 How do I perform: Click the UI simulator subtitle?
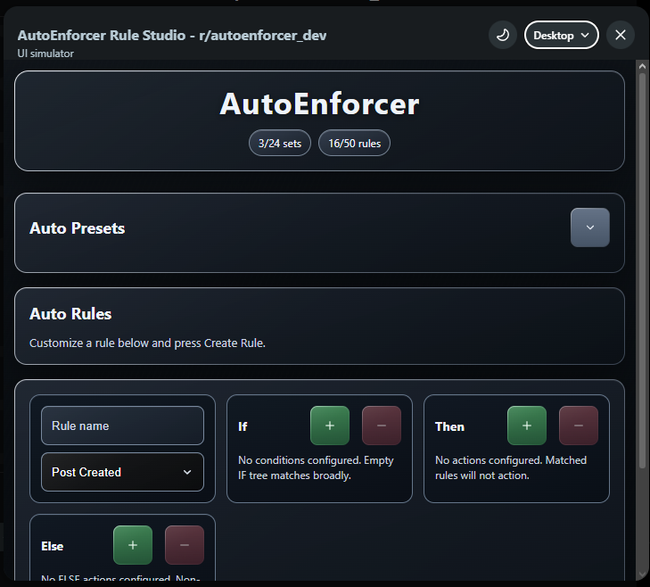point(45,54)
